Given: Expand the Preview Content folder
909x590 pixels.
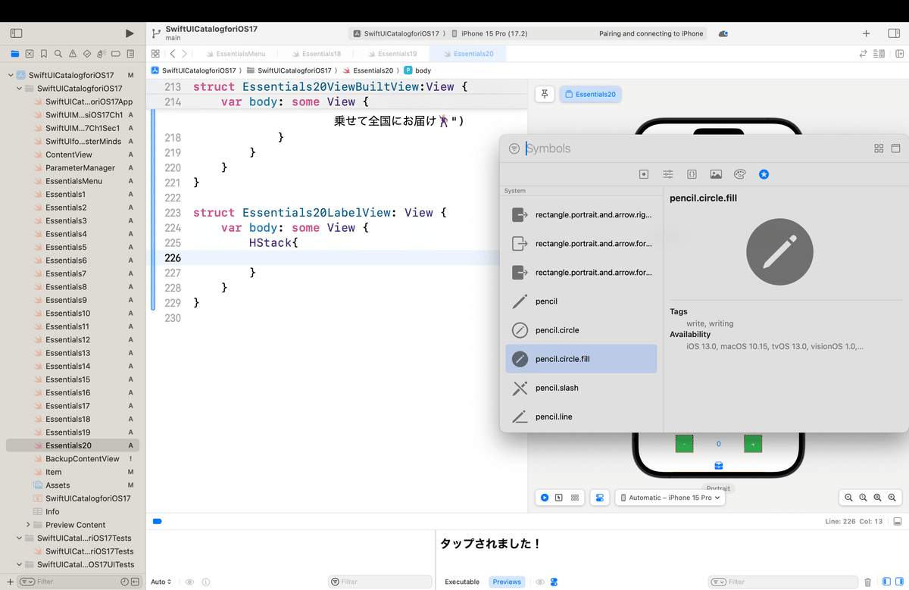Looking at the screenshot, I should (x=28, y=525).
